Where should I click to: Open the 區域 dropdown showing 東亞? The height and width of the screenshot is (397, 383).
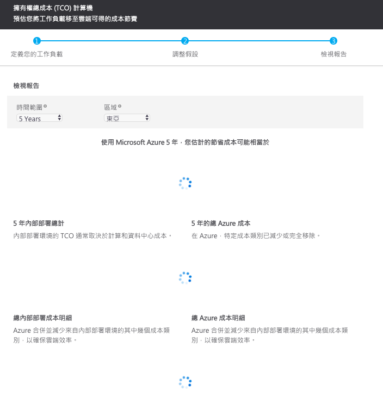click(127, 118)
